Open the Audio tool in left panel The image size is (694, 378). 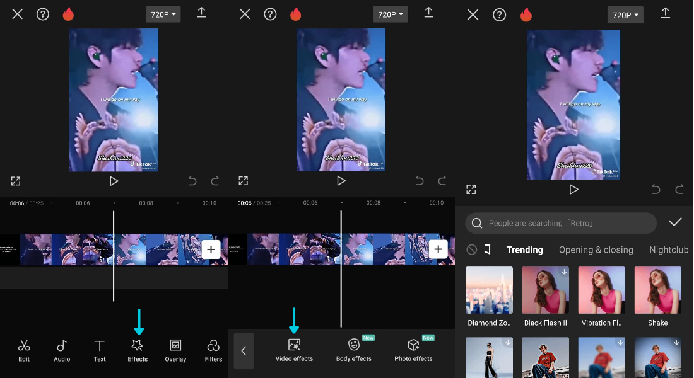62,350
